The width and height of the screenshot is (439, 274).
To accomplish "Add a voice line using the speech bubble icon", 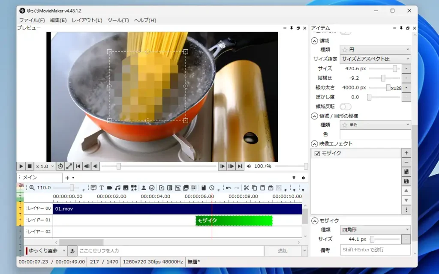I will point(93,188).
